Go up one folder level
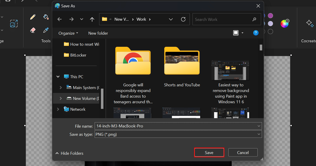Viewport: 316px width, 166px height. click(x=92, y=19)
